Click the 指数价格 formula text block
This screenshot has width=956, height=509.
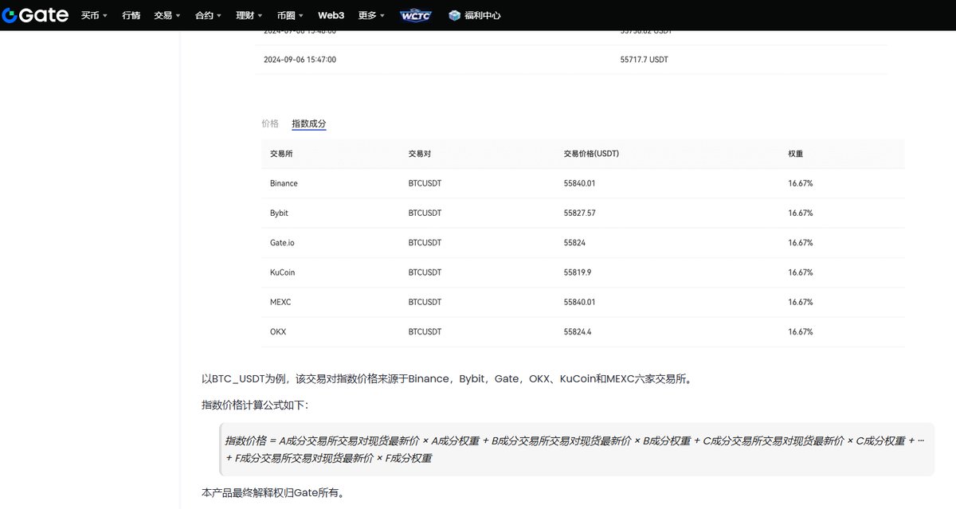pos(577,449)
